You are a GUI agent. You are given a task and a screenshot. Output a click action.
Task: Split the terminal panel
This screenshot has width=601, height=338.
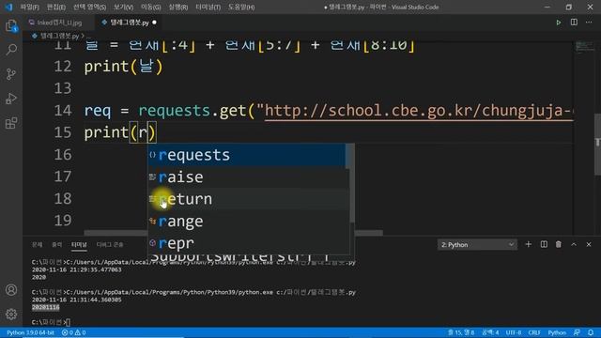(544, 244)
